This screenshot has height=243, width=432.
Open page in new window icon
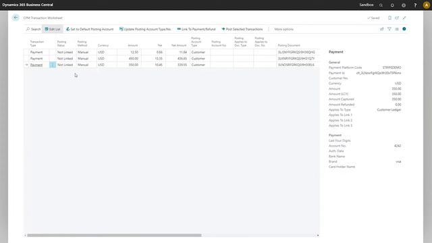(397, 18)
